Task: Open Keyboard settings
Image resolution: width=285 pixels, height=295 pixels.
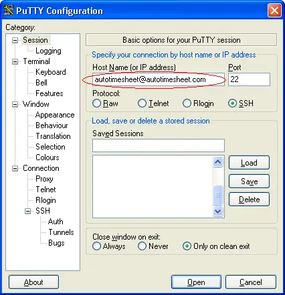Action: tap(51, 72)
